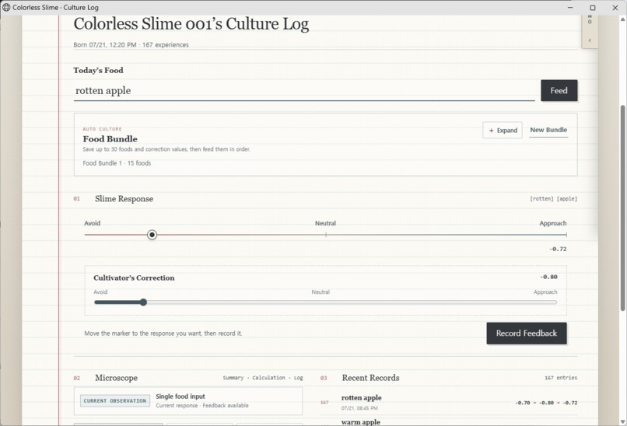Click the Cultivator's Correction slider handle
The image size is (627, 426).
tap(144, 302)
